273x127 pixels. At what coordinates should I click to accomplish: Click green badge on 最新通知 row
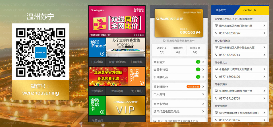pyautogui.click(x=198, y=62)
